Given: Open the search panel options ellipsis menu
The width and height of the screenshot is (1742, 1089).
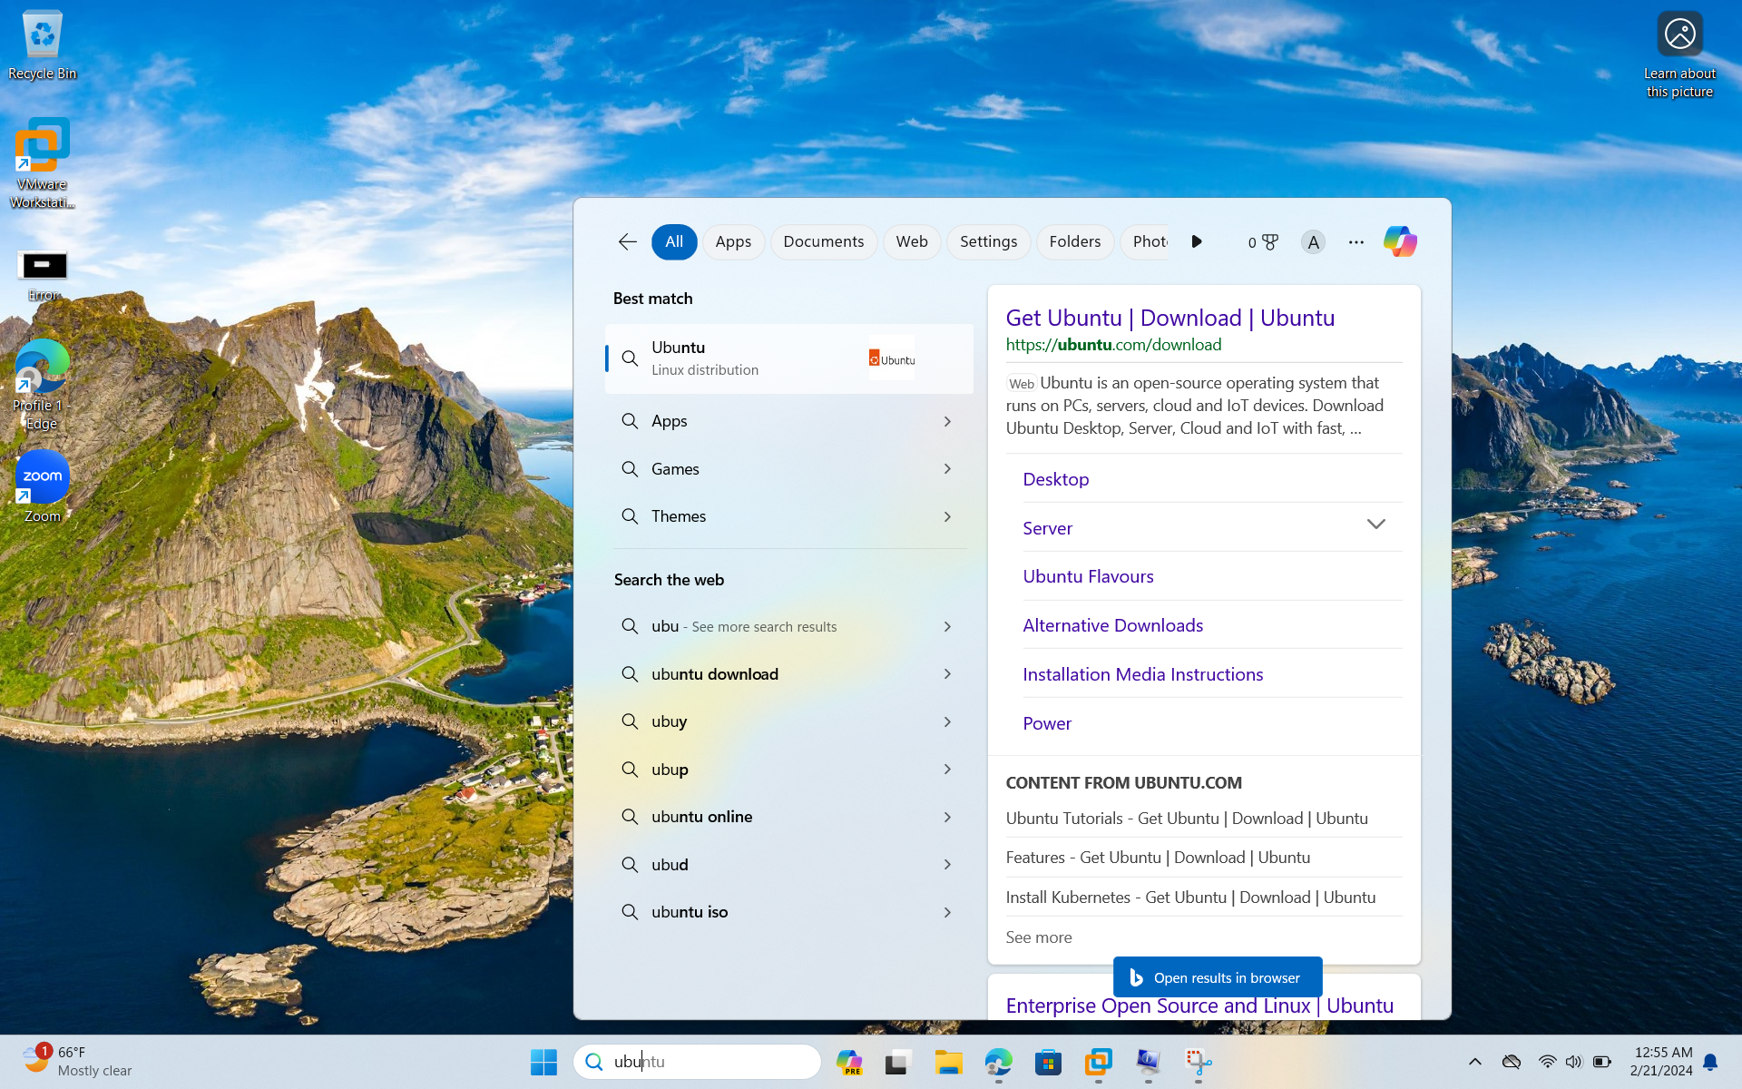Looking at the screenshot, I should tap(1355, 242).
